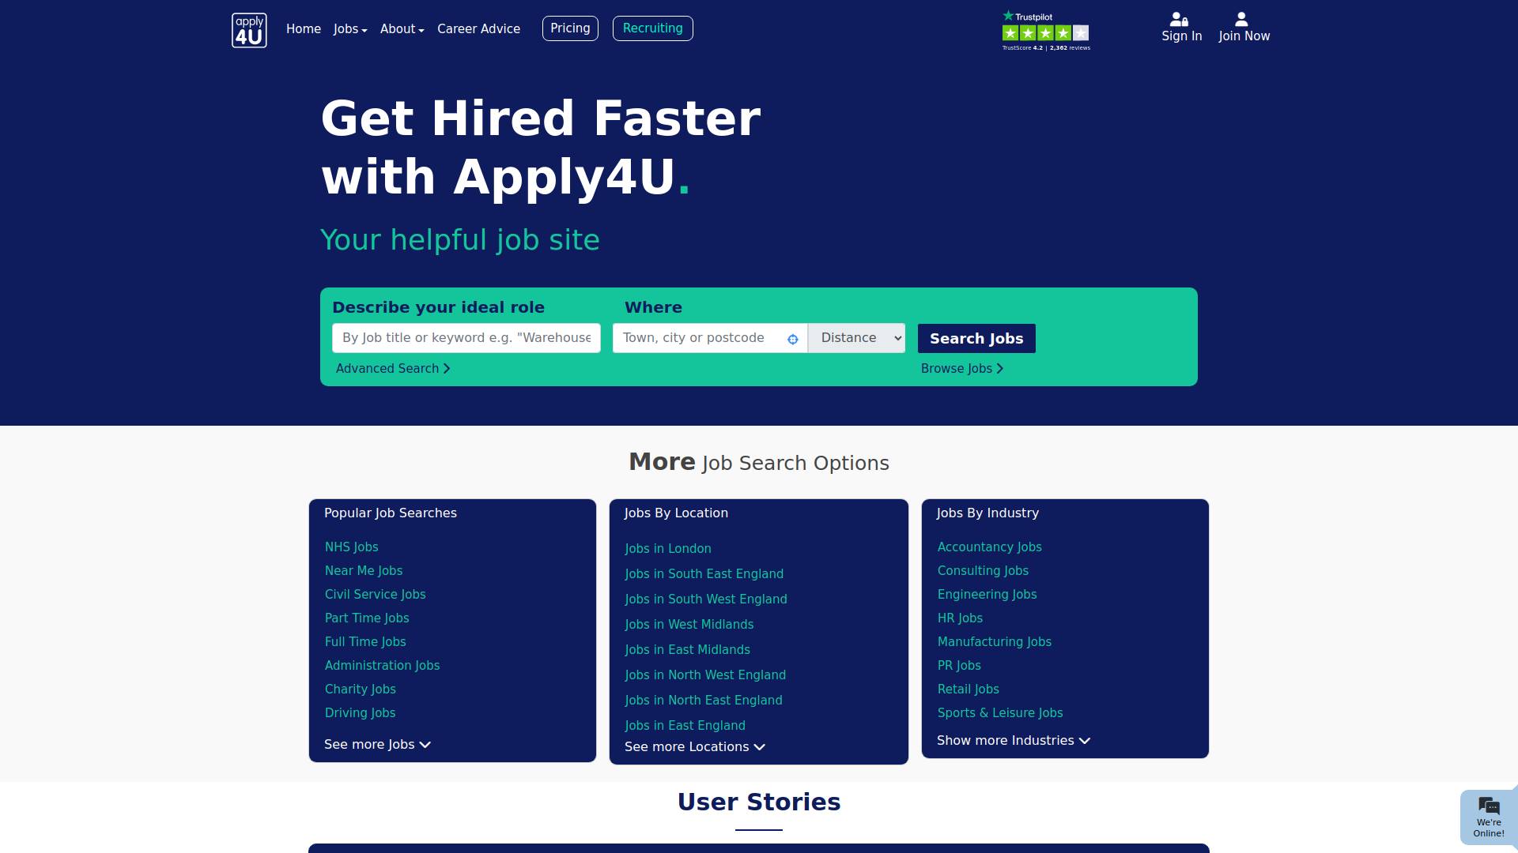The width and height of the screenshot is (1518, 853).
Task: Click the Advanced Search chevron arrow
Action: pyautogui.click(x=447, y=369)
